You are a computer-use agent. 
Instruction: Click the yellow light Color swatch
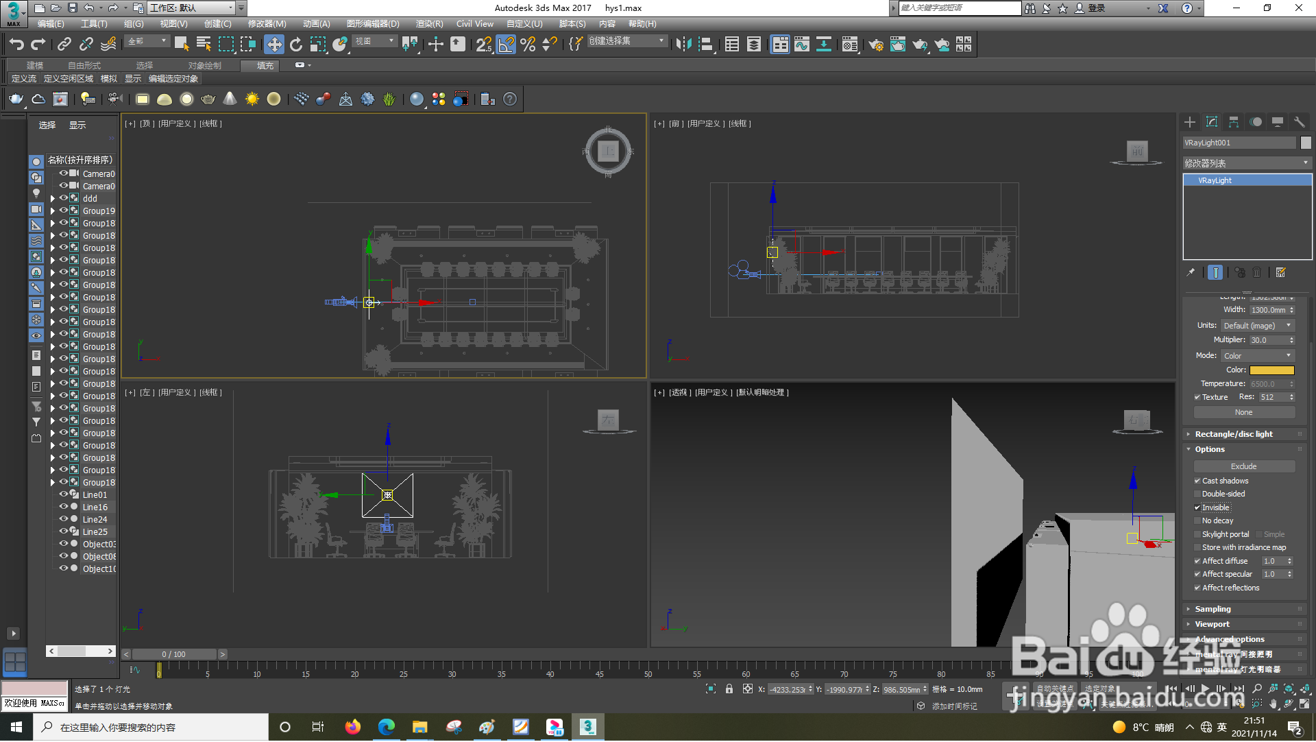[1271, 370]
